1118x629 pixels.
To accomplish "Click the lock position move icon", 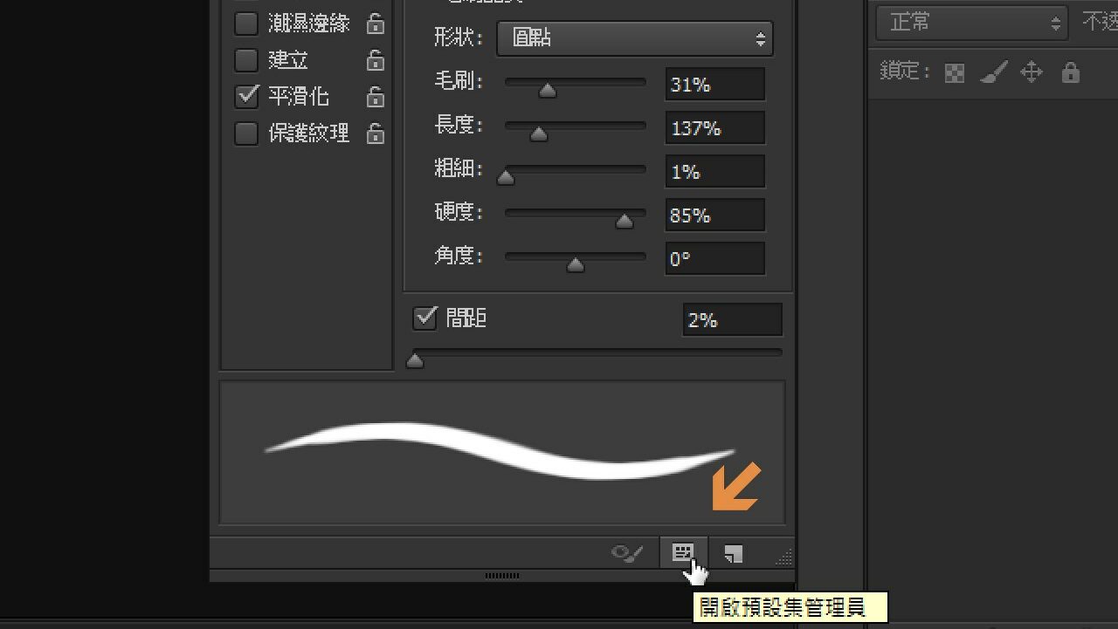I will coord(1032,72).
